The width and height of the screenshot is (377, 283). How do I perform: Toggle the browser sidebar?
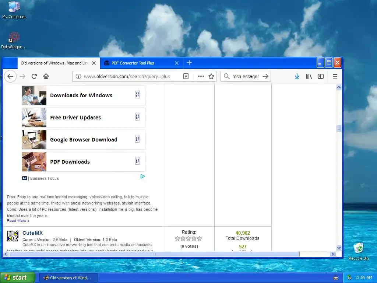point(321,76)
